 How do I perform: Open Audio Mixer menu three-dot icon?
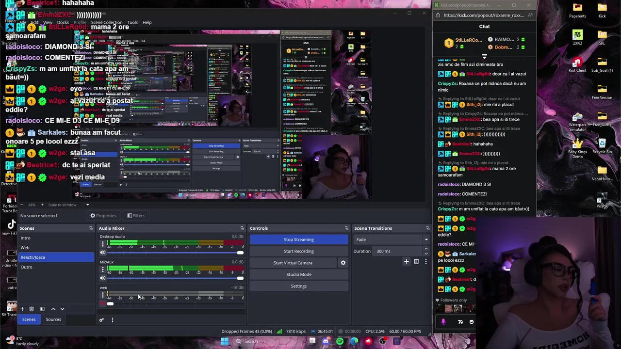[x=112, y=320]
